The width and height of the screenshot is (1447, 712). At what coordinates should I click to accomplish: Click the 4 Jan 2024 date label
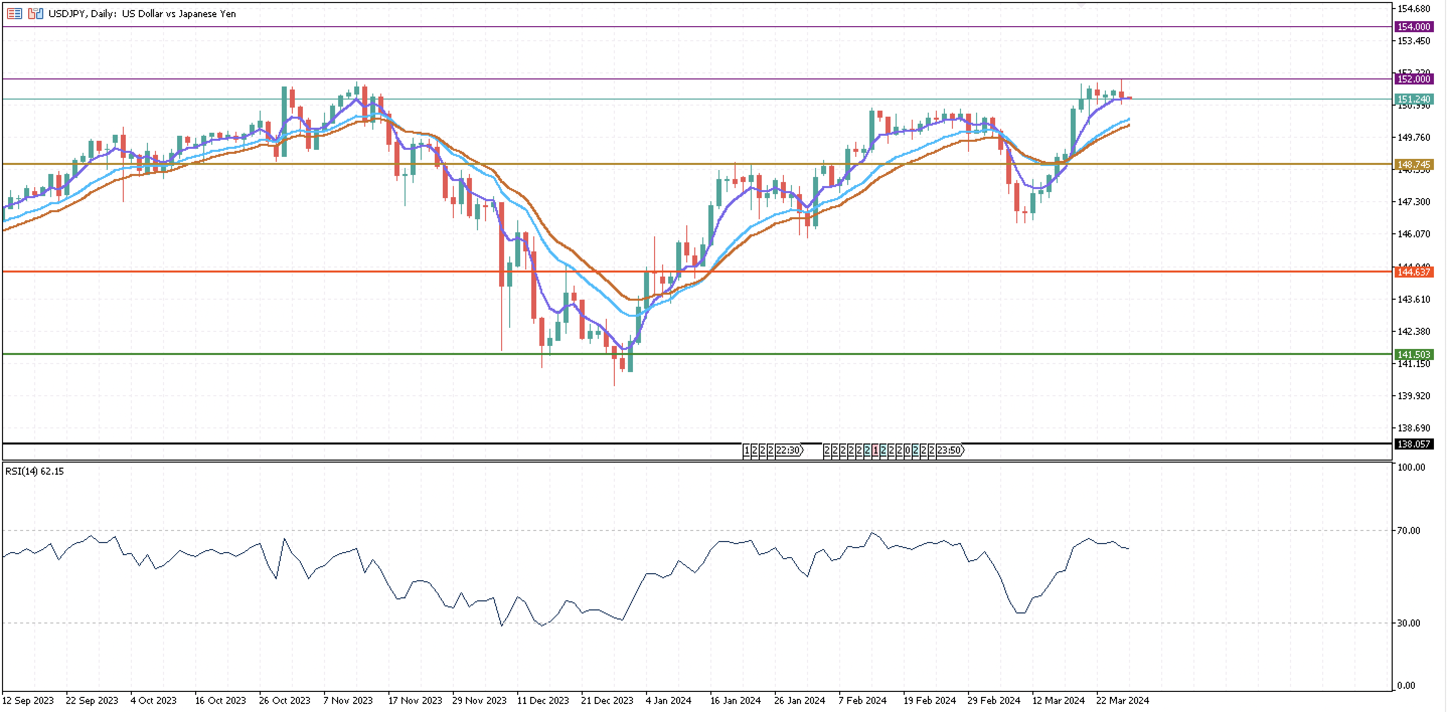point(668,700)
